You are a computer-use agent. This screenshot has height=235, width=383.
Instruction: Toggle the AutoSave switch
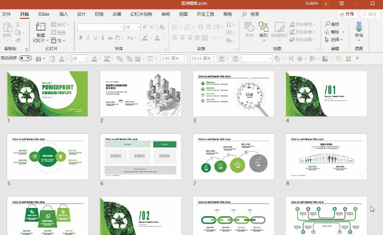coord(26,58)
